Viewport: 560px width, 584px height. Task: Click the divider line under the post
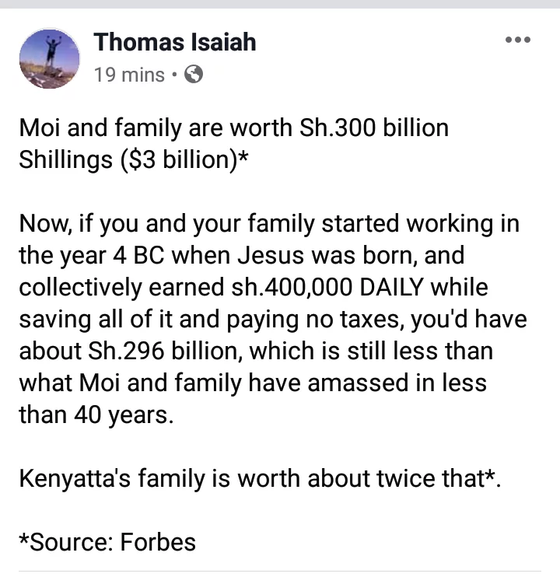(280, 571)
